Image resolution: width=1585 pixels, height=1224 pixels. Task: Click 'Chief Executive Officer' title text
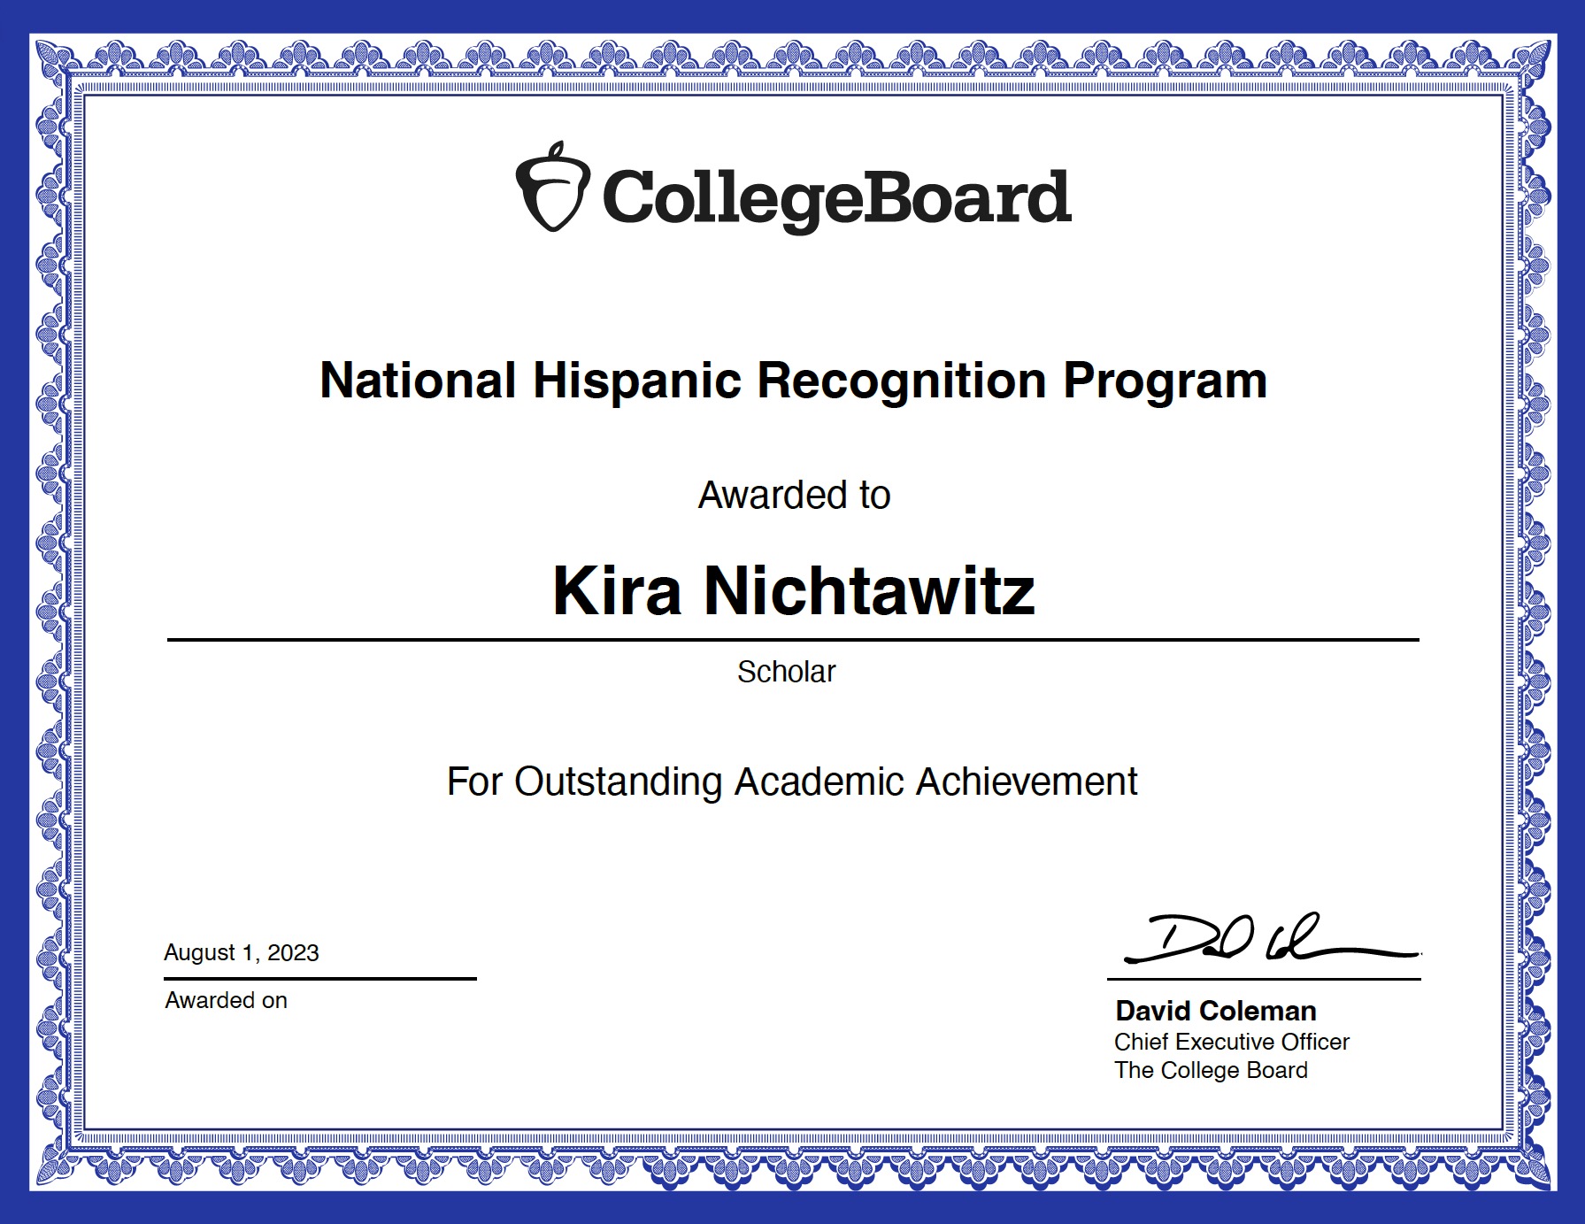(1232, 1042)
